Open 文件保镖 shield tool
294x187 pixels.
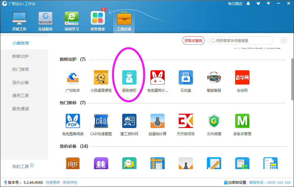(214, 121)
